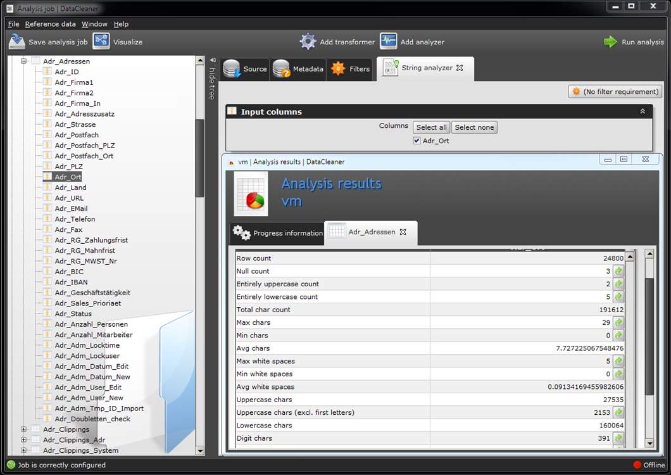Collapse the Adr_Adressen tree node
Viewport: 671px width, 475px height.
23,61
